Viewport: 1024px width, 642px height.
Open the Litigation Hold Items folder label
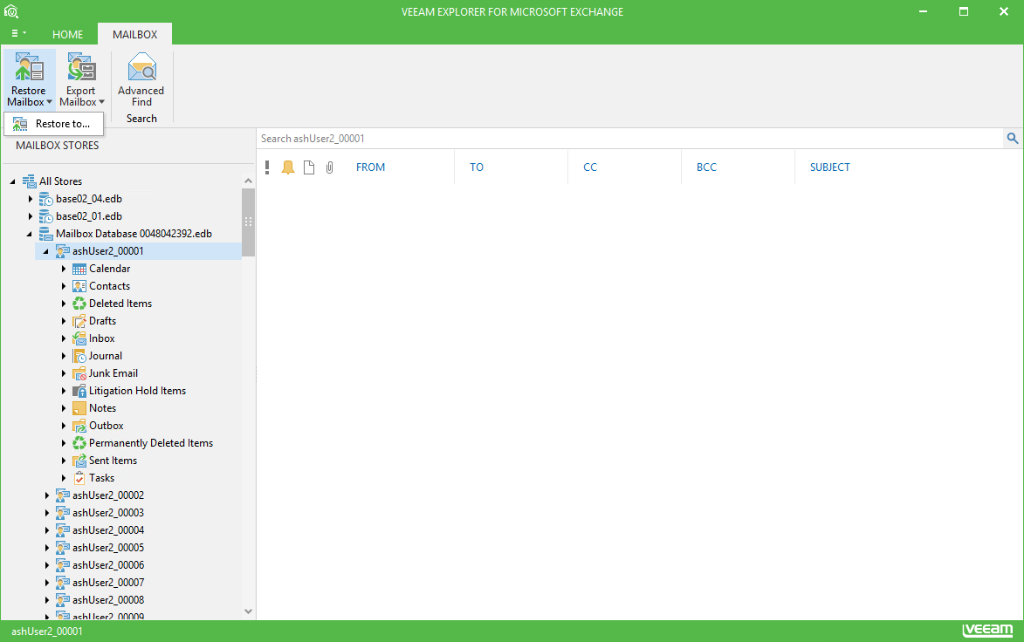coord(137,391)
